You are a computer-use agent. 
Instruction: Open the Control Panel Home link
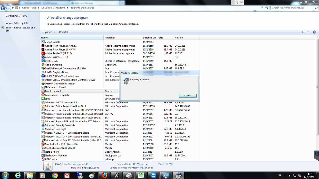pos(17,16)
